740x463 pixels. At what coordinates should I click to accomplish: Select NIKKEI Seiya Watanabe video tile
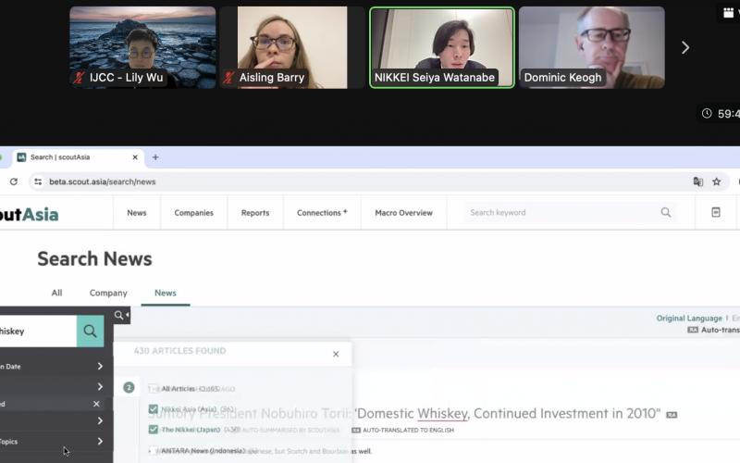(x=442, y=47)
